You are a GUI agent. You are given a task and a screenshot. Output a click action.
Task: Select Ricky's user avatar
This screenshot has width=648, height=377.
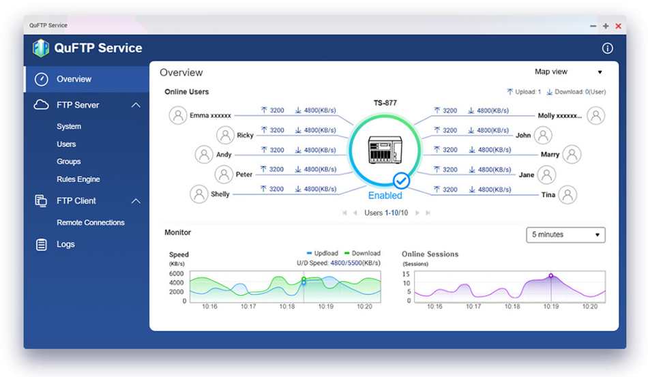point(225,135)
